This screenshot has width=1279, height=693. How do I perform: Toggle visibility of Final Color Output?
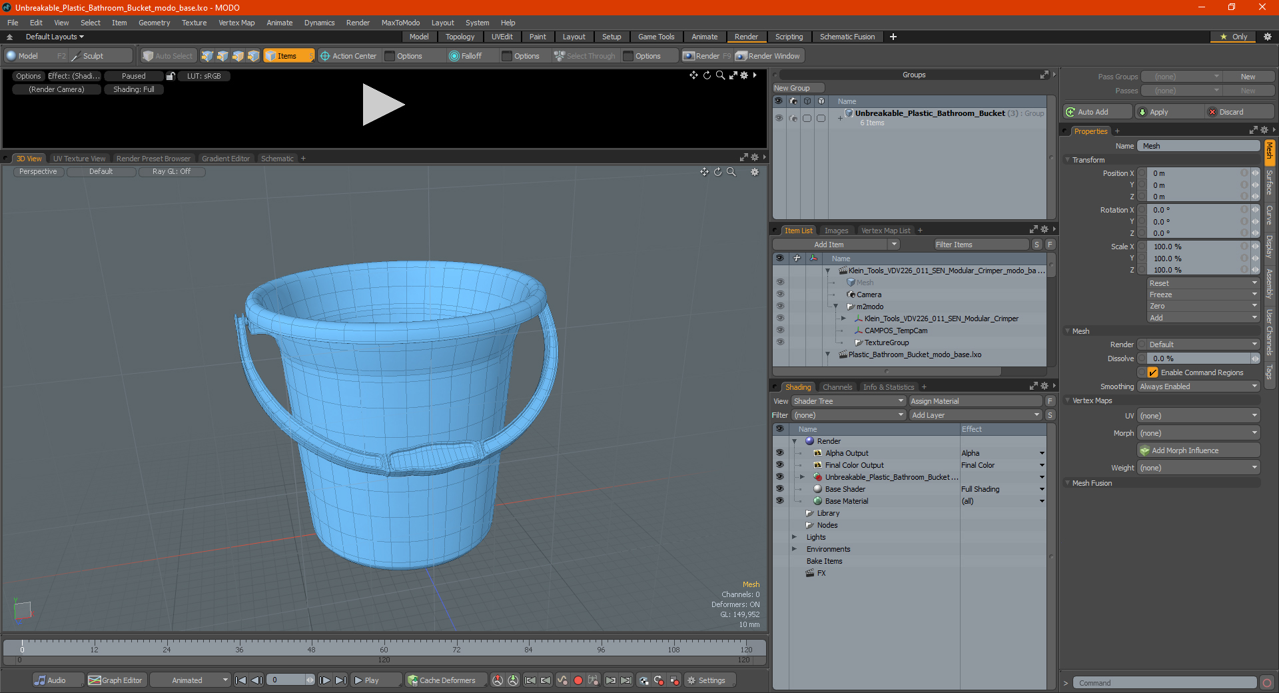coord(779,465)
